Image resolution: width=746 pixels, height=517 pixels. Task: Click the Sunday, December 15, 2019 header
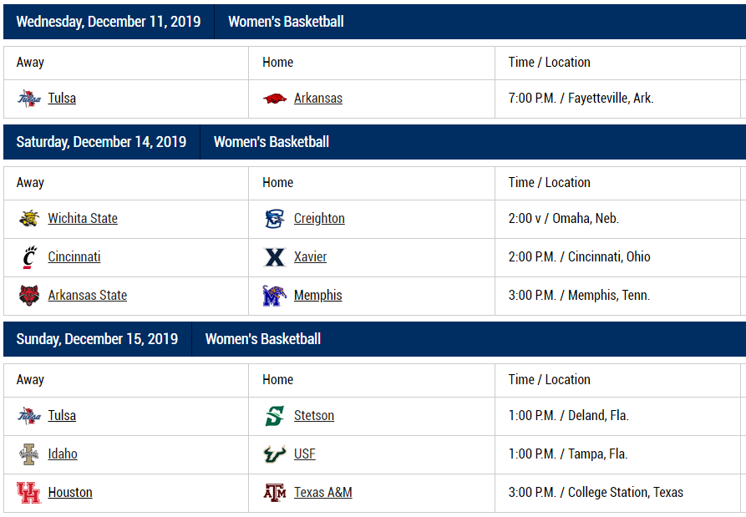[x=97, y=339]
